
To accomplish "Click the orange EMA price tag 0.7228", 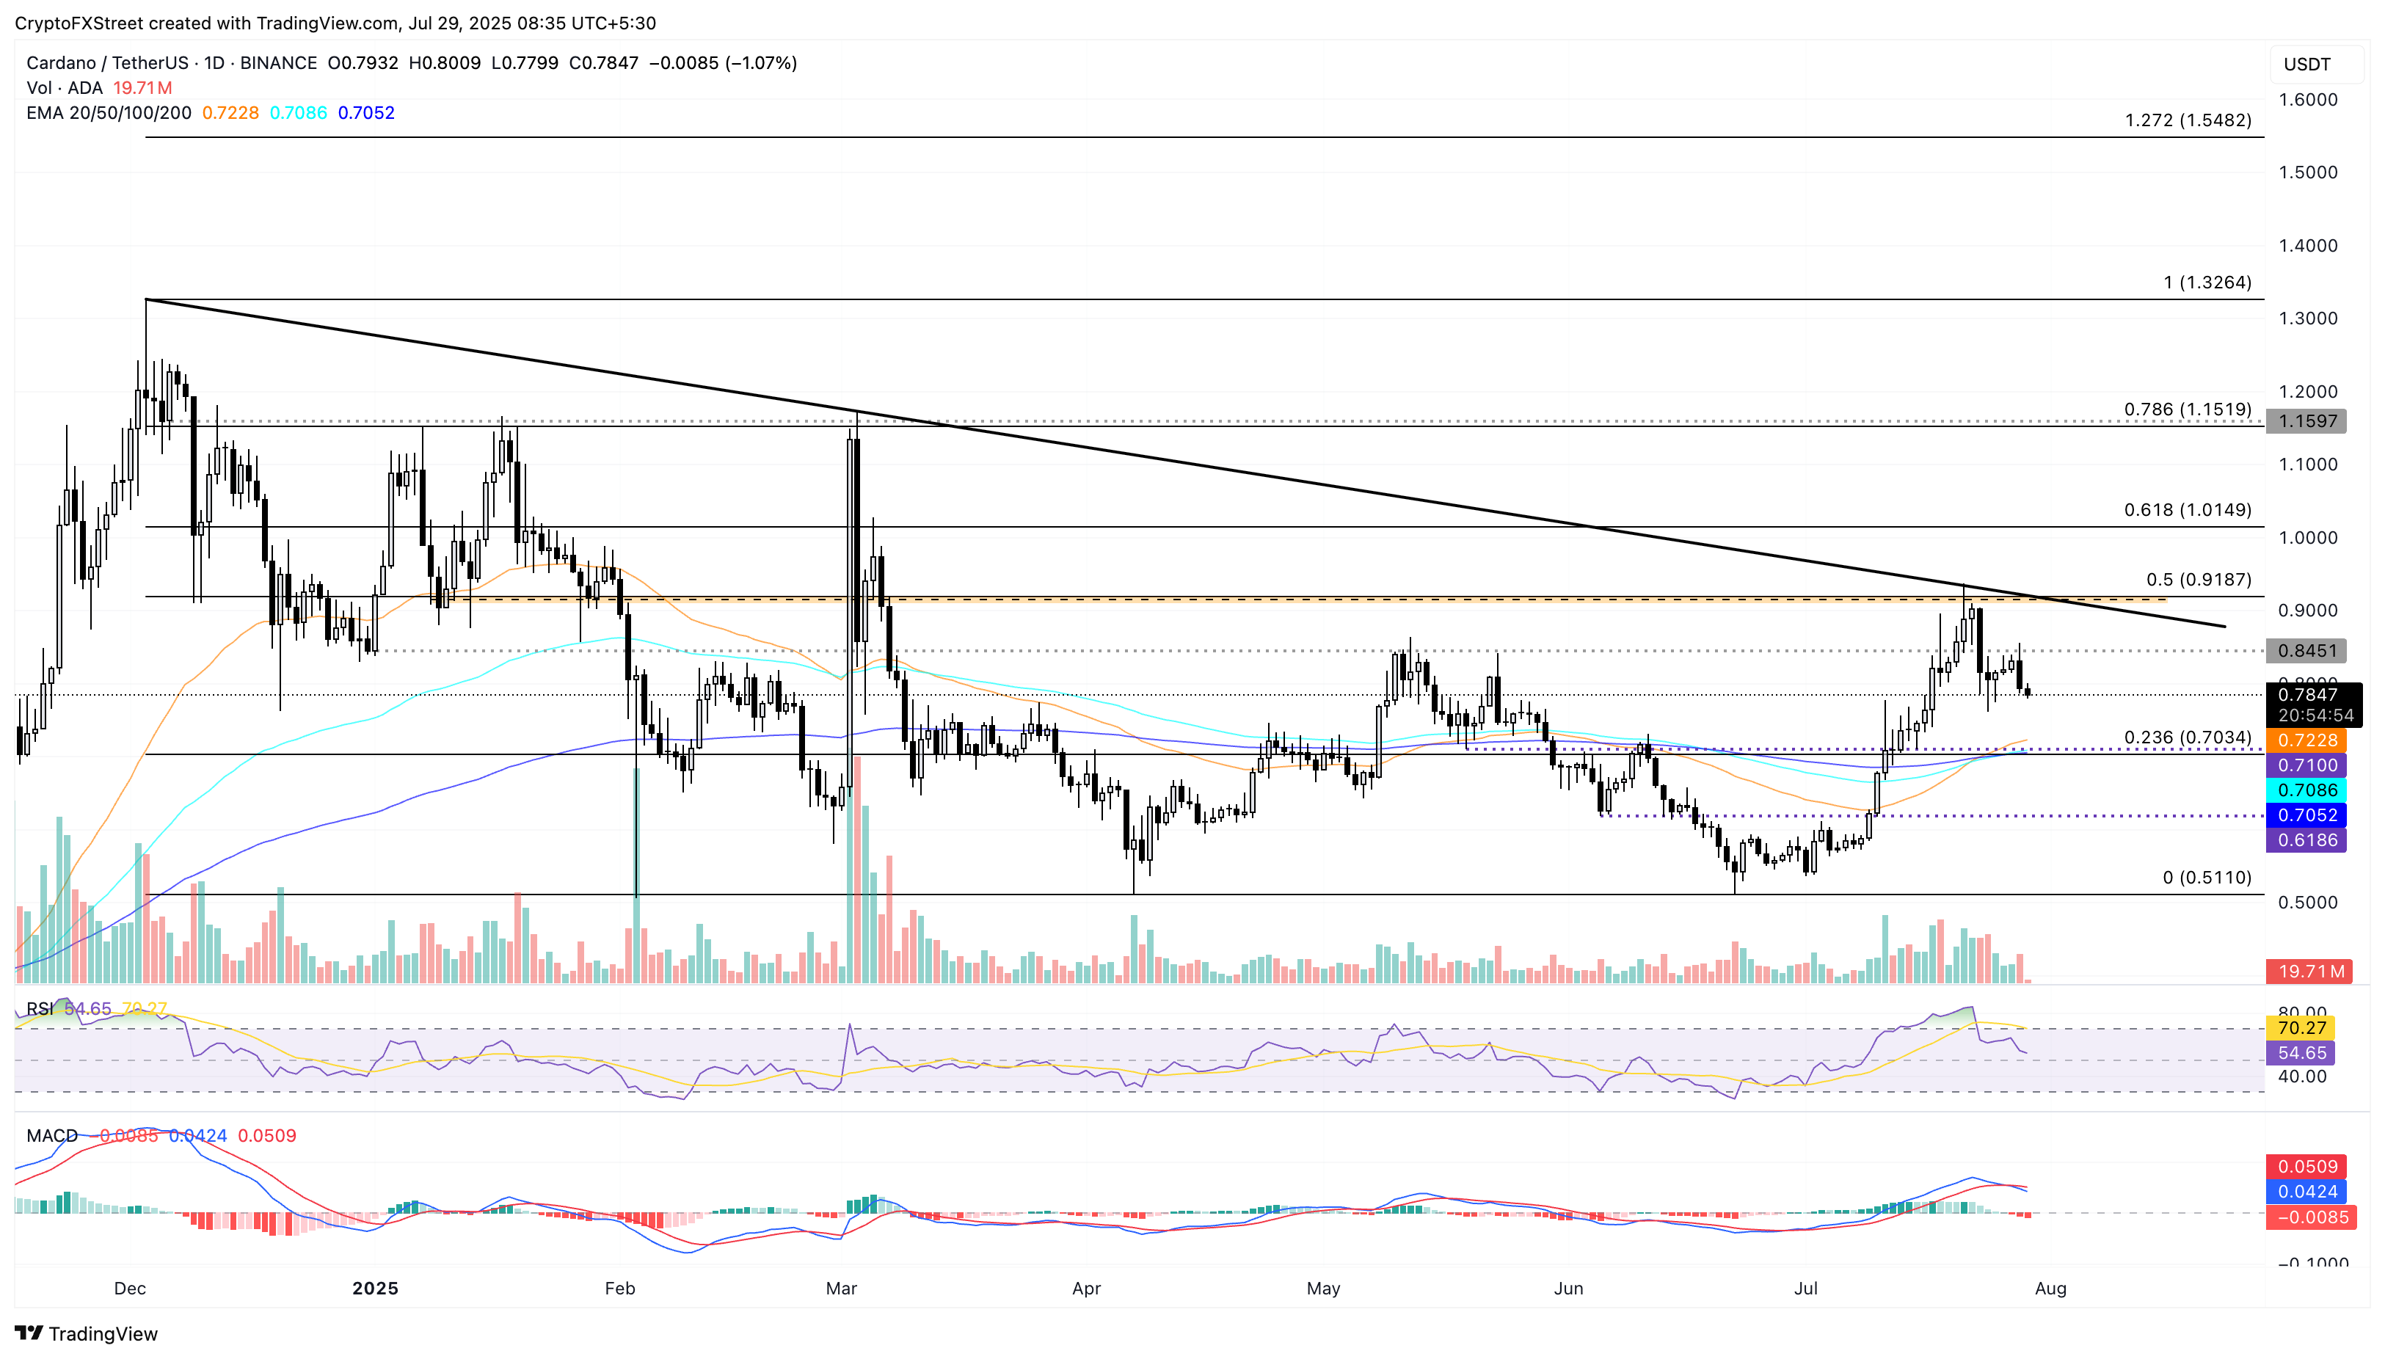I will 2307,740.
